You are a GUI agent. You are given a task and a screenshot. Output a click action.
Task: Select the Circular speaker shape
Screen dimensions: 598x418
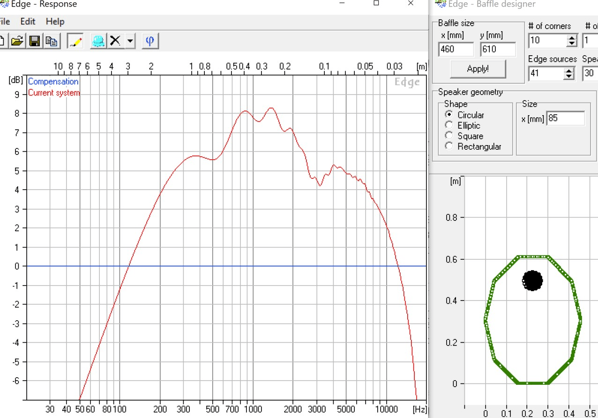point(449,115)
